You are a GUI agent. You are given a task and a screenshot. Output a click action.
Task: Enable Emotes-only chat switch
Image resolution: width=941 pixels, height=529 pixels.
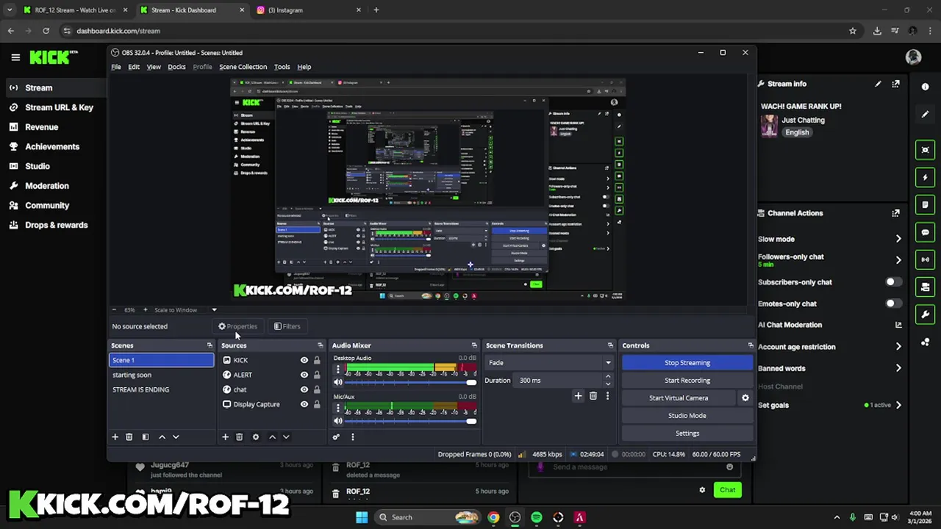pyautogui.click(x=892, y=303)
